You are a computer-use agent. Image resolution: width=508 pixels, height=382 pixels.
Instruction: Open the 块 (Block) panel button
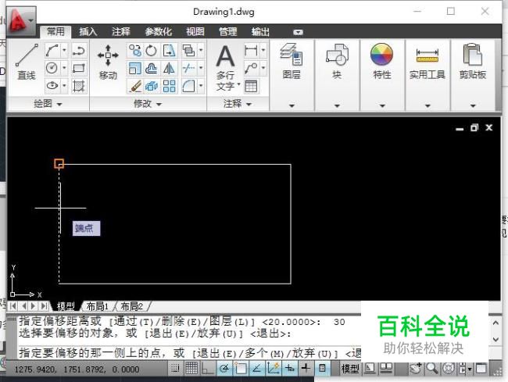click(x=337, y=75)
